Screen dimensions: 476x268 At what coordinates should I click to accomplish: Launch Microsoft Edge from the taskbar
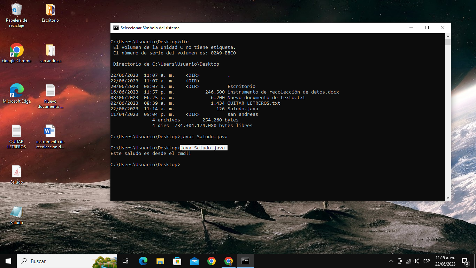[x=143, y=261]
